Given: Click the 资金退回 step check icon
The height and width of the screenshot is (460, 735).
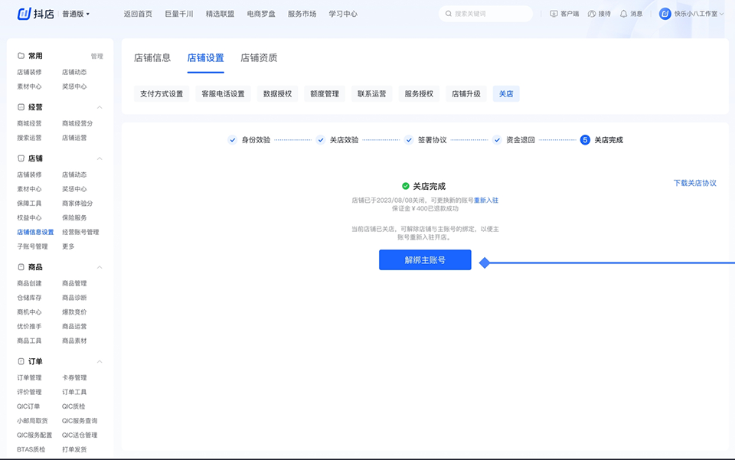Looking at the screenshot, I should pos(497,140).
